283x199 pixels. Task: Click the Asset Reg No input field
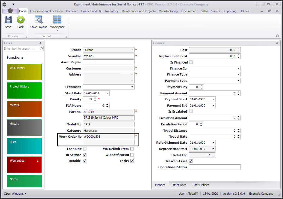(109, 62)
